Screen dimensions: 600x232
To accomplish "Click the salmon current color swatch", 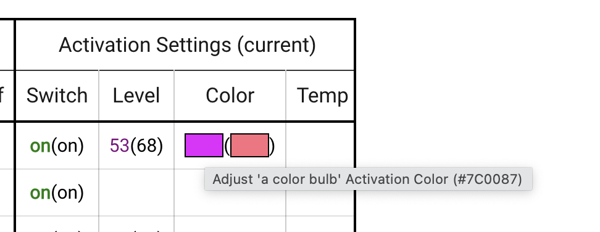I will [249, 145].
